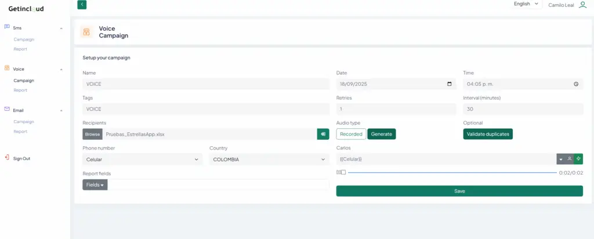Click the green sparkle icon in Carlos field
The image size is (594, 239).
(x=578, y=159)
